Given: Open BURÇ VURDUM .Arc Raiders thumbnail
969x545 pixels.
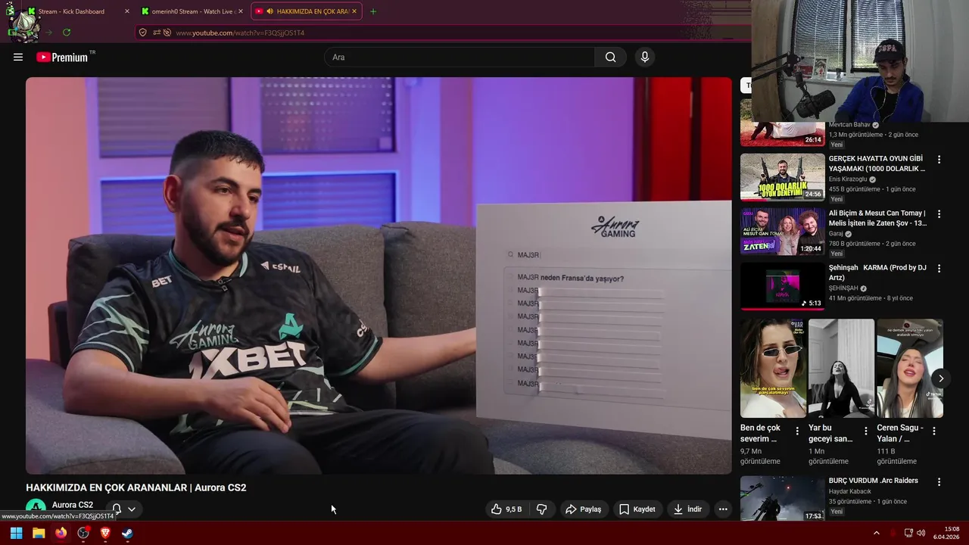Looking at the screenshot, I should click(783, 499).
